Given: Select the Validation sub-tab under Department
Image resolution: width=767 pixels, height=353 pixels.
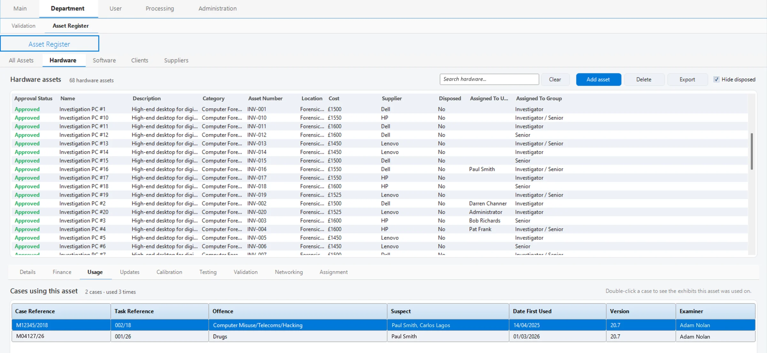Looking at the screenshot, I should (x=23, y=26).
